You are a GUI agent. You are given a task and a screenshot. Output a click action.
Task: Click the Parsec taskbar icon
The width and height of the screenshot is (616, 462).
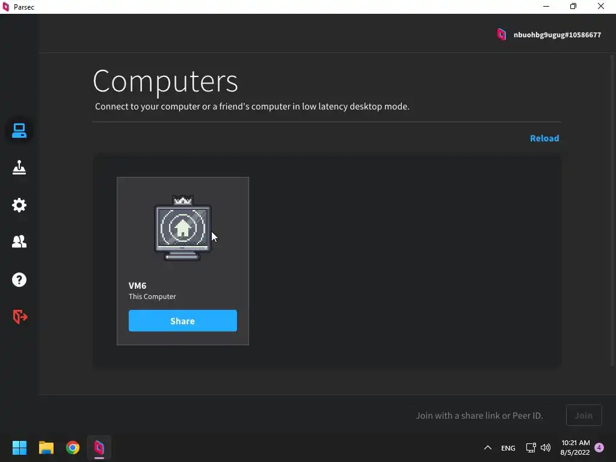point(99,448)
